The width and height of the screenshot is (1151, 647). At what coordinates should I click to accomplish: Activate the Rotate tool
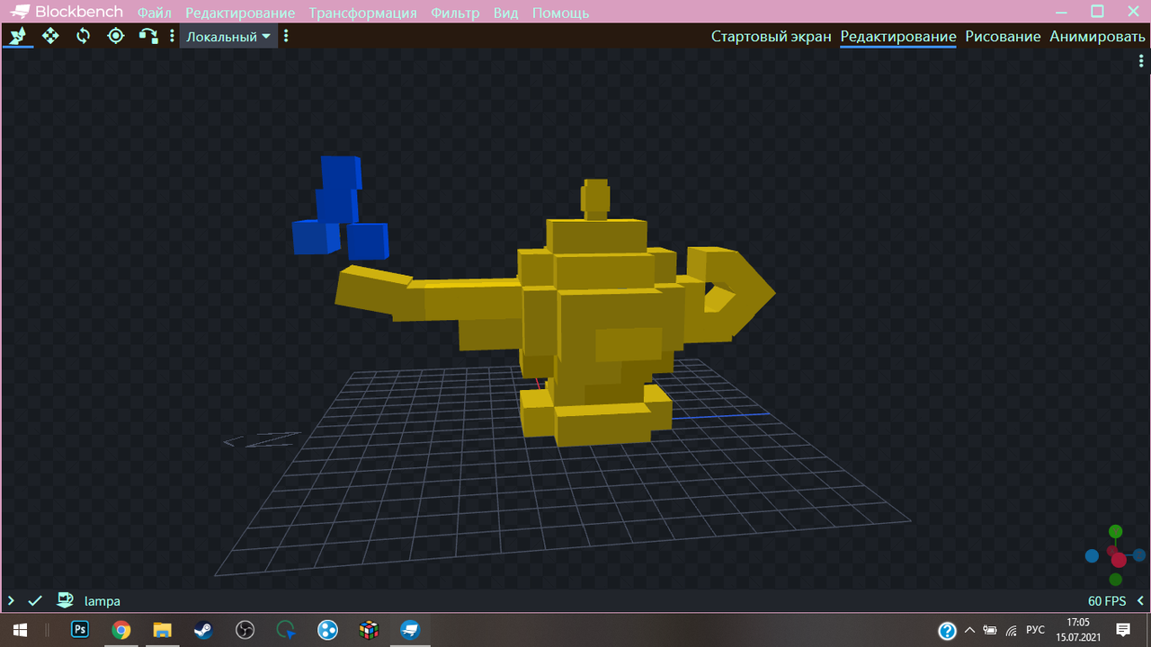click(x=83, y=36)
